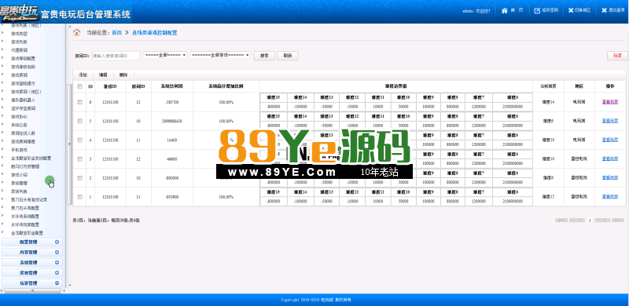The height and width of the screenshot is (306, 629).
Task: Open 房间在线人数 in the sidebar
Action: point(23,133)
